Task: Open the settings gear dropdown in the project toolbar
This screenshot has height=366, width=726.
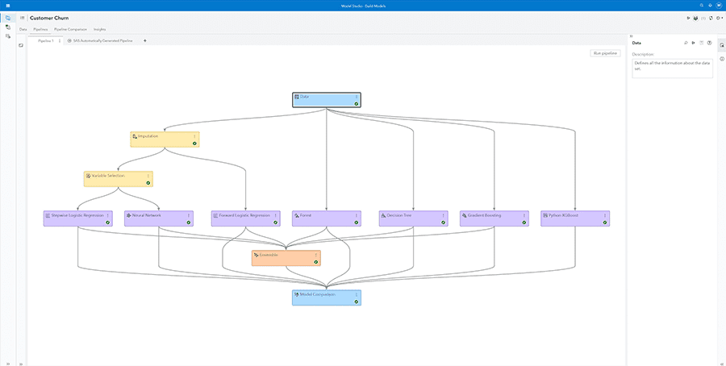Action: coord(720,18)
